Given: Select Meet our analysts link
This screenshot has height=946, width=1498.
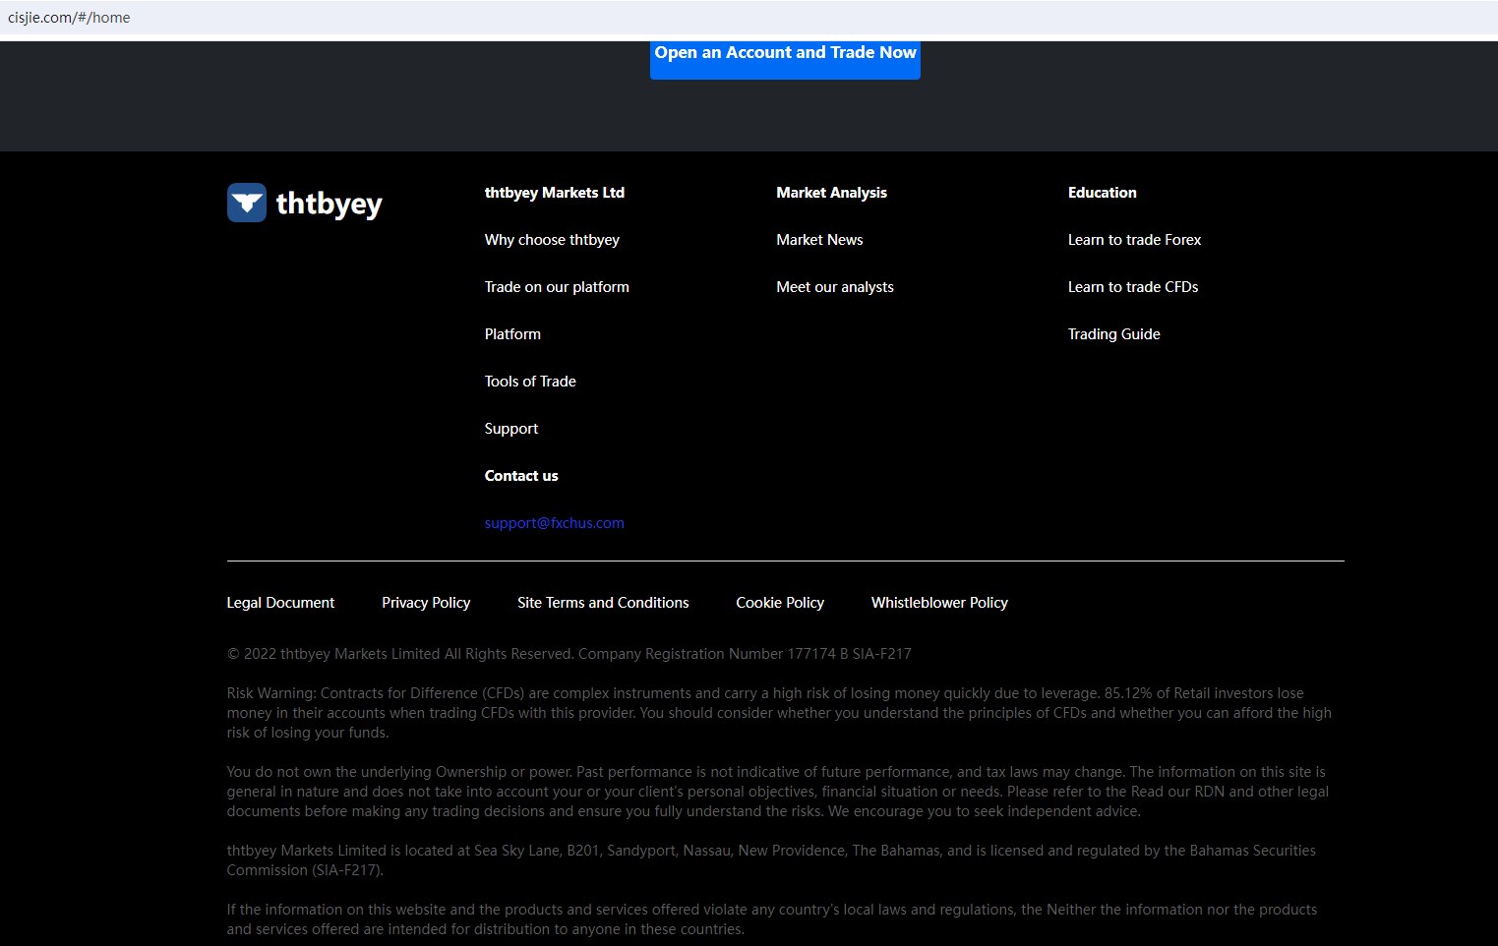Looking at the screenshot, I should (x=835, y=287).
